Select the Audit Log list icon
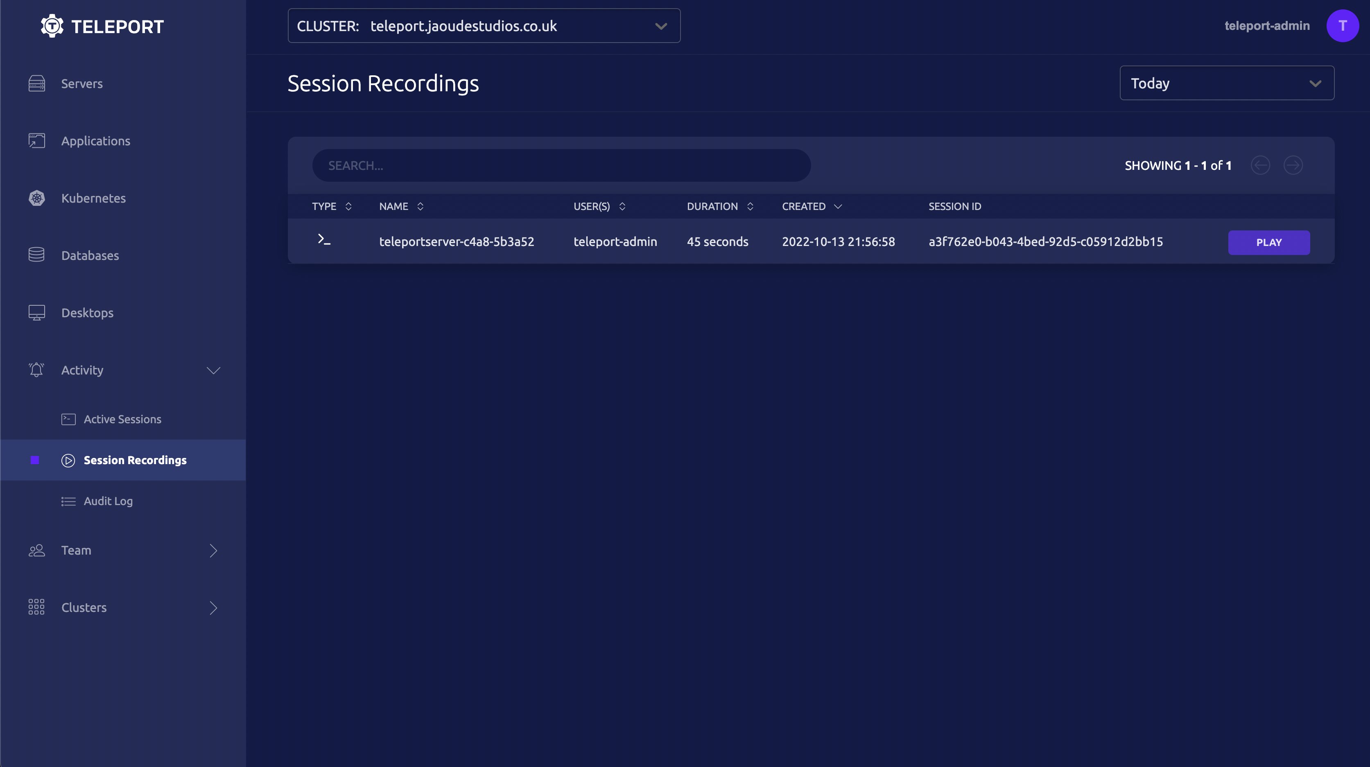Image resolution: width=1370 pixels, height=767 pixels. 68,501
